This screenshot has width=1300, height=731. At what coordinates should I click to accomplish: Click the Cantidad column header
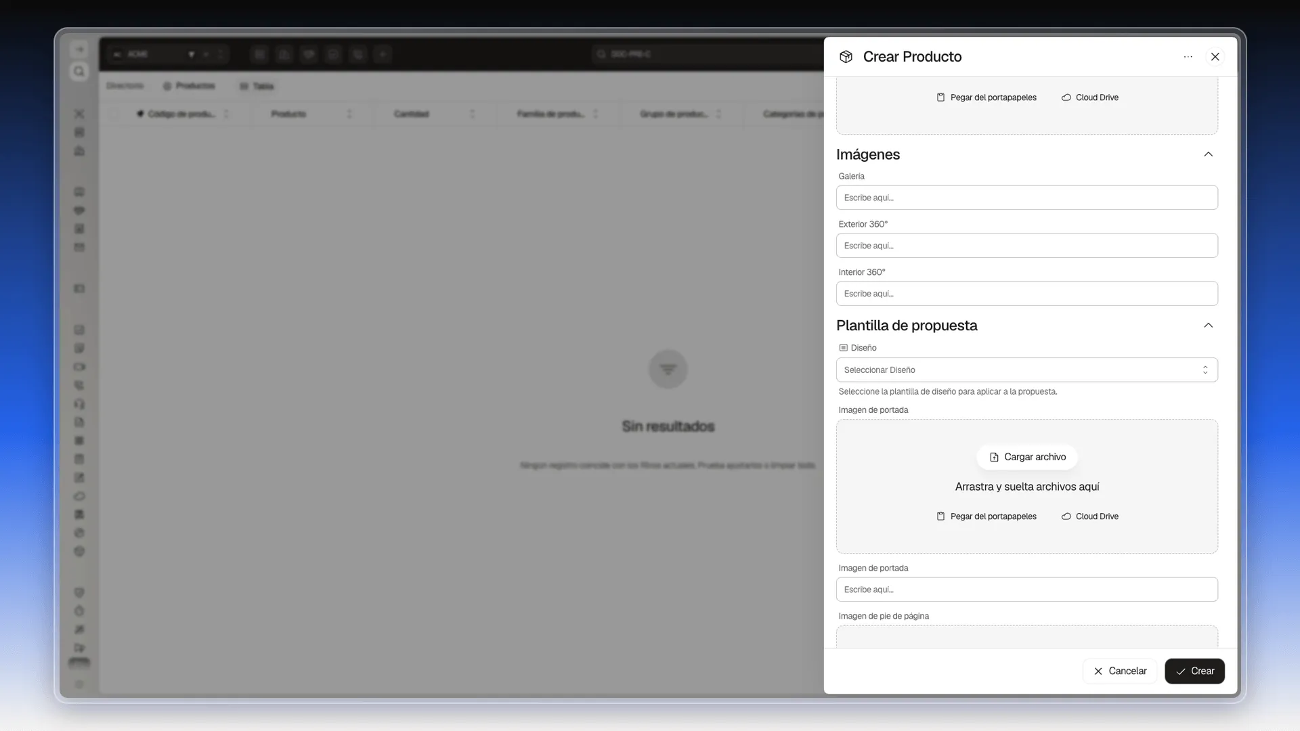[x=411, y=114]
